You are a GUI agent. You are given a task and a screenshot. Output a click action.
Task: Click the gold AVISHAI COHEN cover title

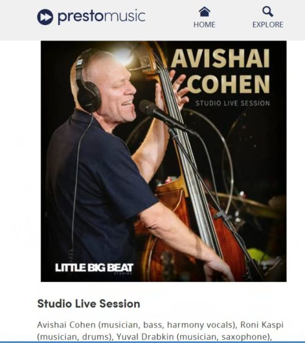(220, 72)
